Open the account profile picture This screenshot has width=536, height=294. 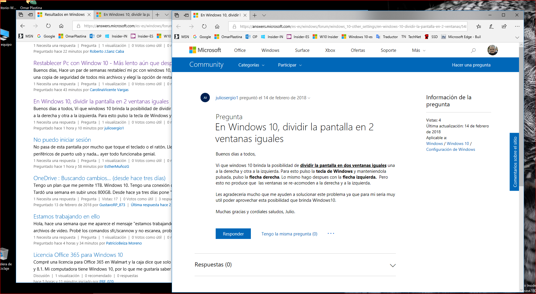492,50
